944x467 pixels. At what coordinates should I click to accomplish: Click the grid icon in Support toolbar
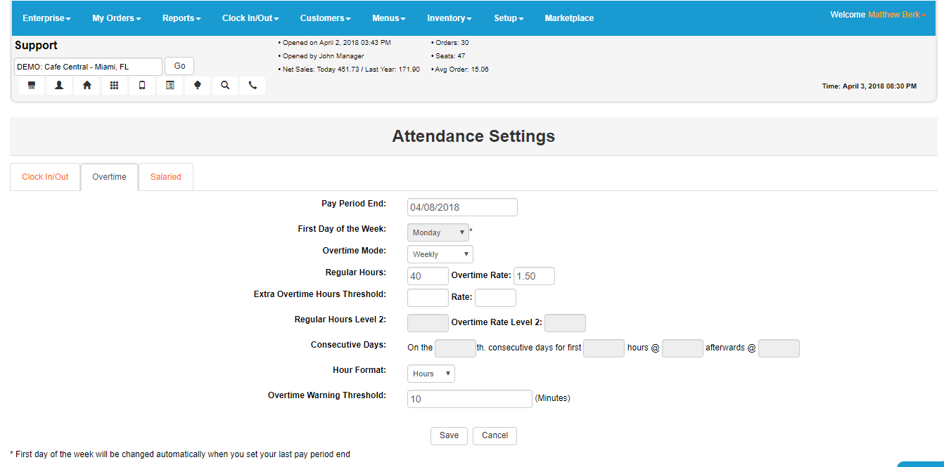point(114,86)
